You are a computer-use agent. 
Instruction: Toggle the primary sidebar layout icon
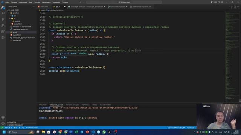pyautogui.click(x=212, y=2)
